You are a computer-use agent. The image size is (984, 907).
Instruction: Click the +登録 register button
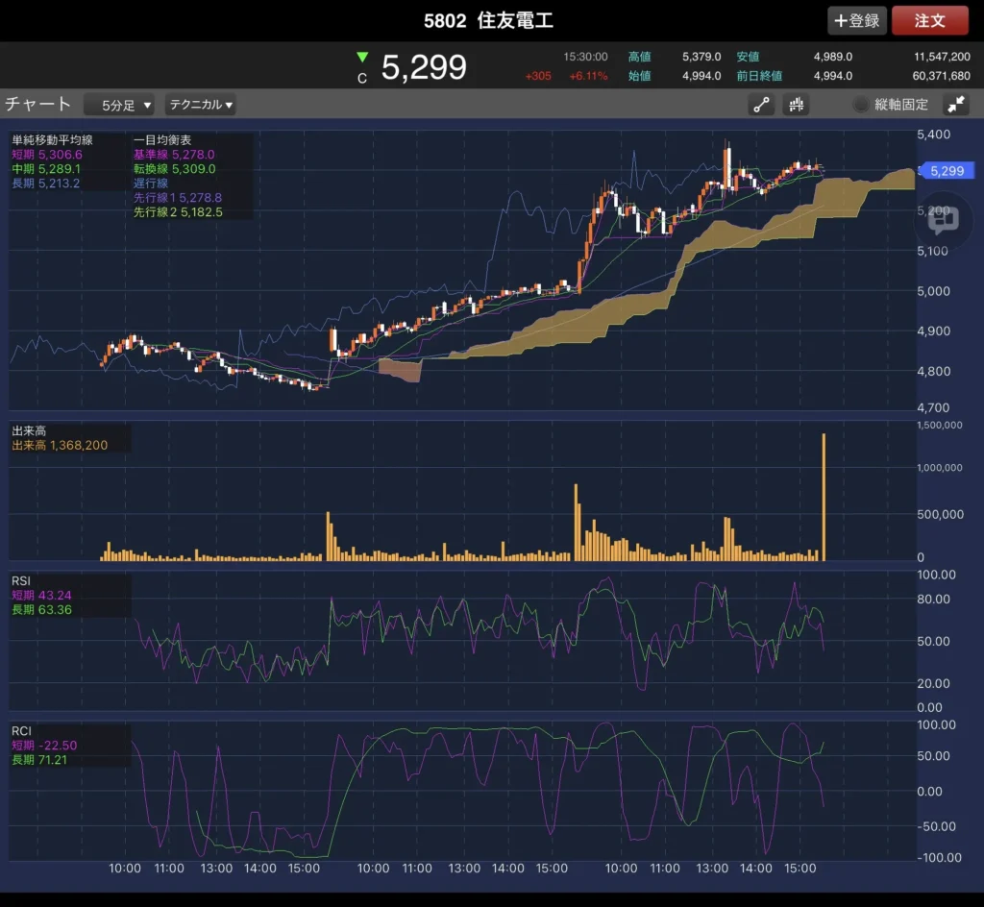856,20
